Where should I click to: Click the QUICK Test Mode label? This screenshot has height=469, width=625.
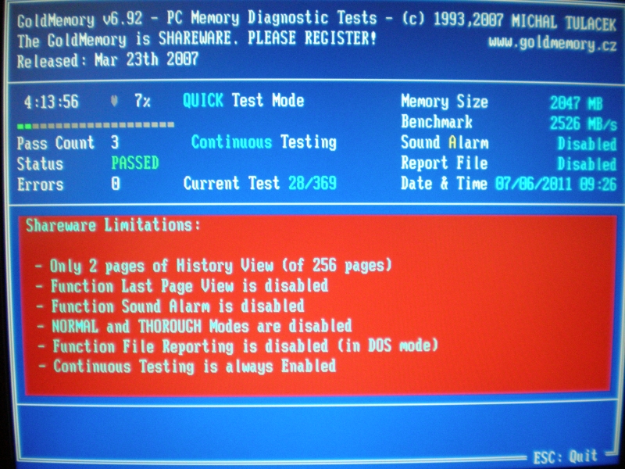point(243,100)
